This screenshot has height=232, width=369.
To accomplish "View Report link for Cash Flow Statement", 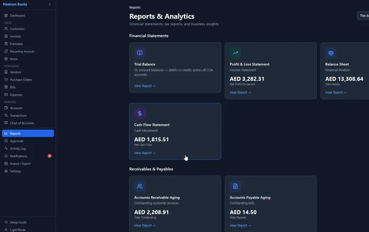I will click(145, 153).
